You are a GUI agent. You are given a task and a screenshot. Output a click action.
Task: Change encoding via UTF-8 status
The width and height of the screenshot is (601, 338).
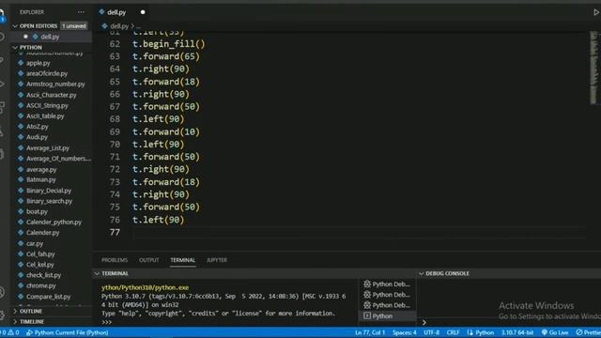click(431, 332)
